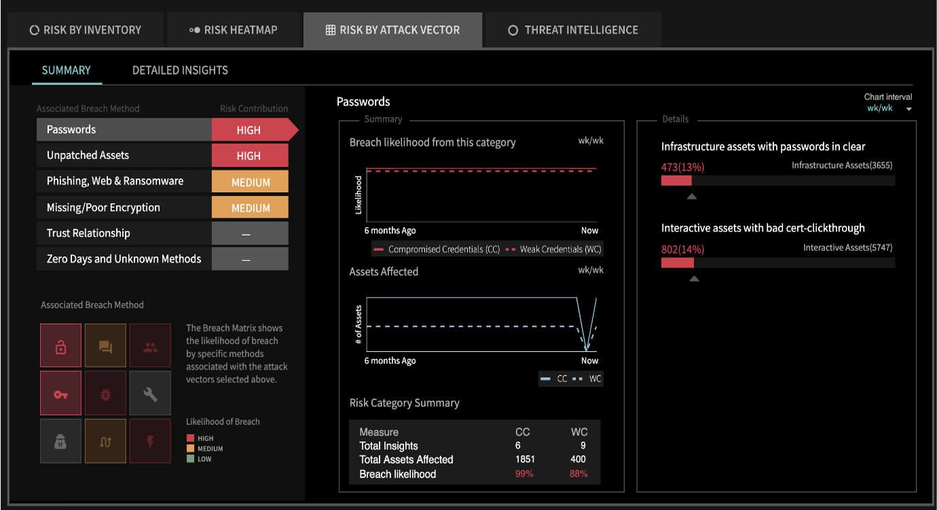Select the lightning bolt breach matrix tile
The height and width of the screenshot is (510, 937).
[x=150, y=441]
